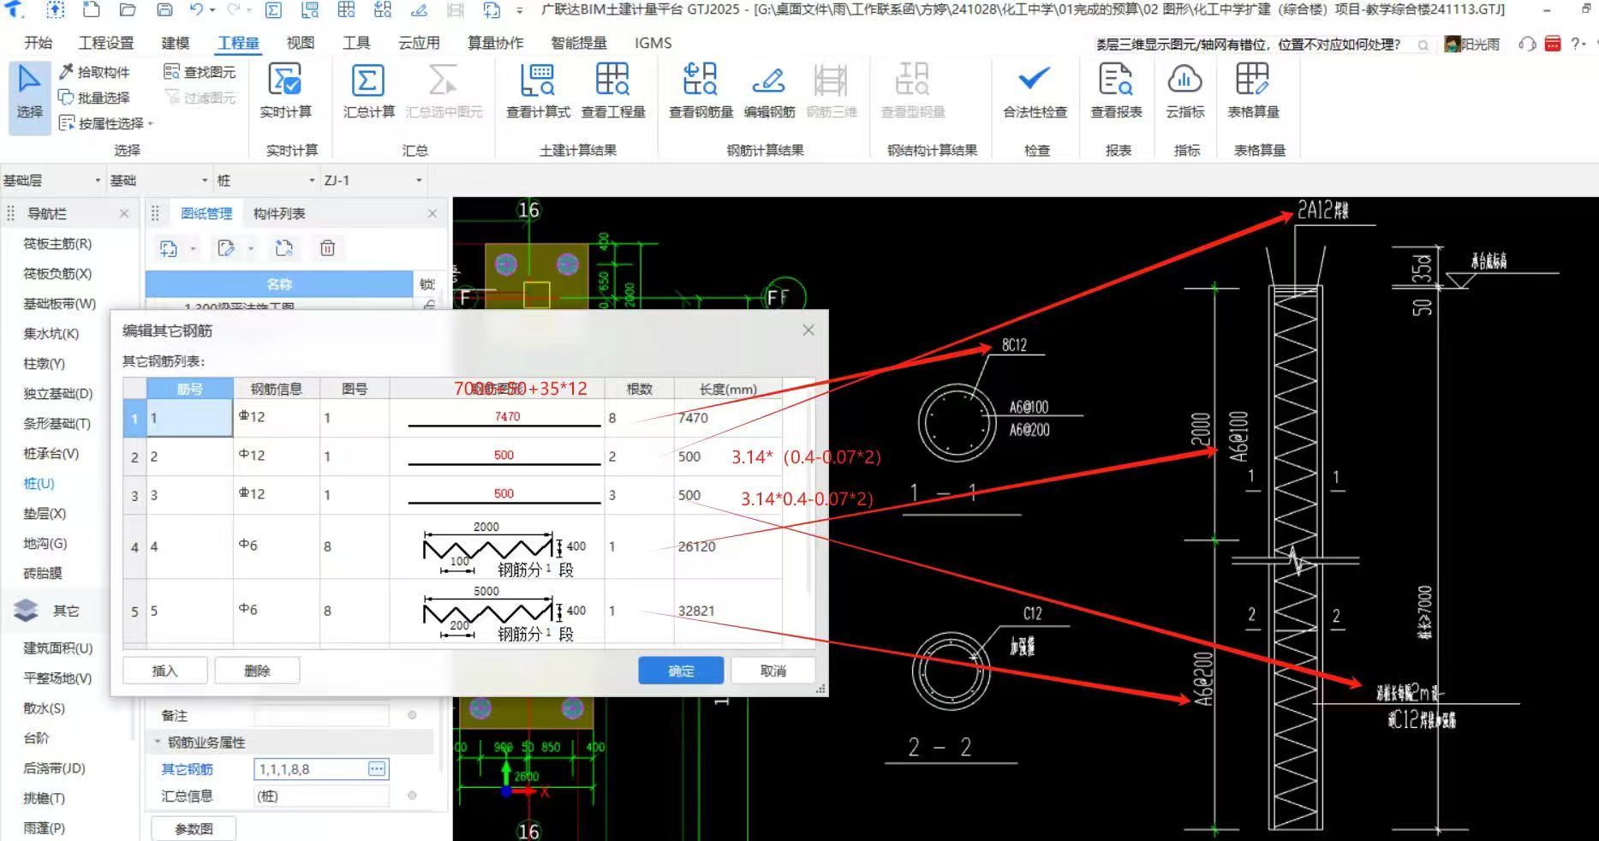
Task: Click the ellipsis button in 其它钢筋 field
Action: (377, 769)
